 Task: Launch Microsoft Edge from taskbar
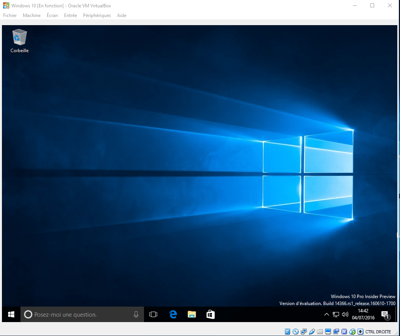[173, 314]
